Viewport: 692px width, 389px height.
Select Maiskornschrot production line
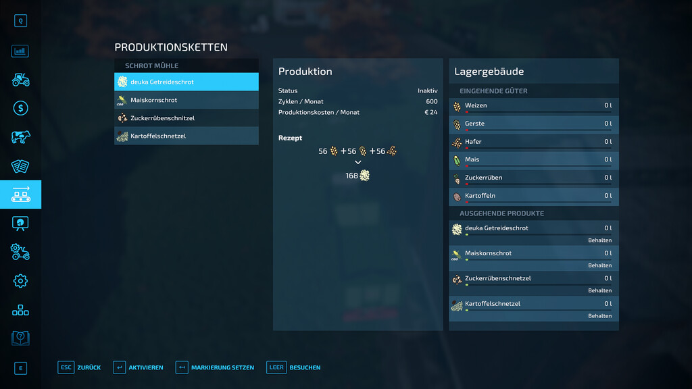187,100
